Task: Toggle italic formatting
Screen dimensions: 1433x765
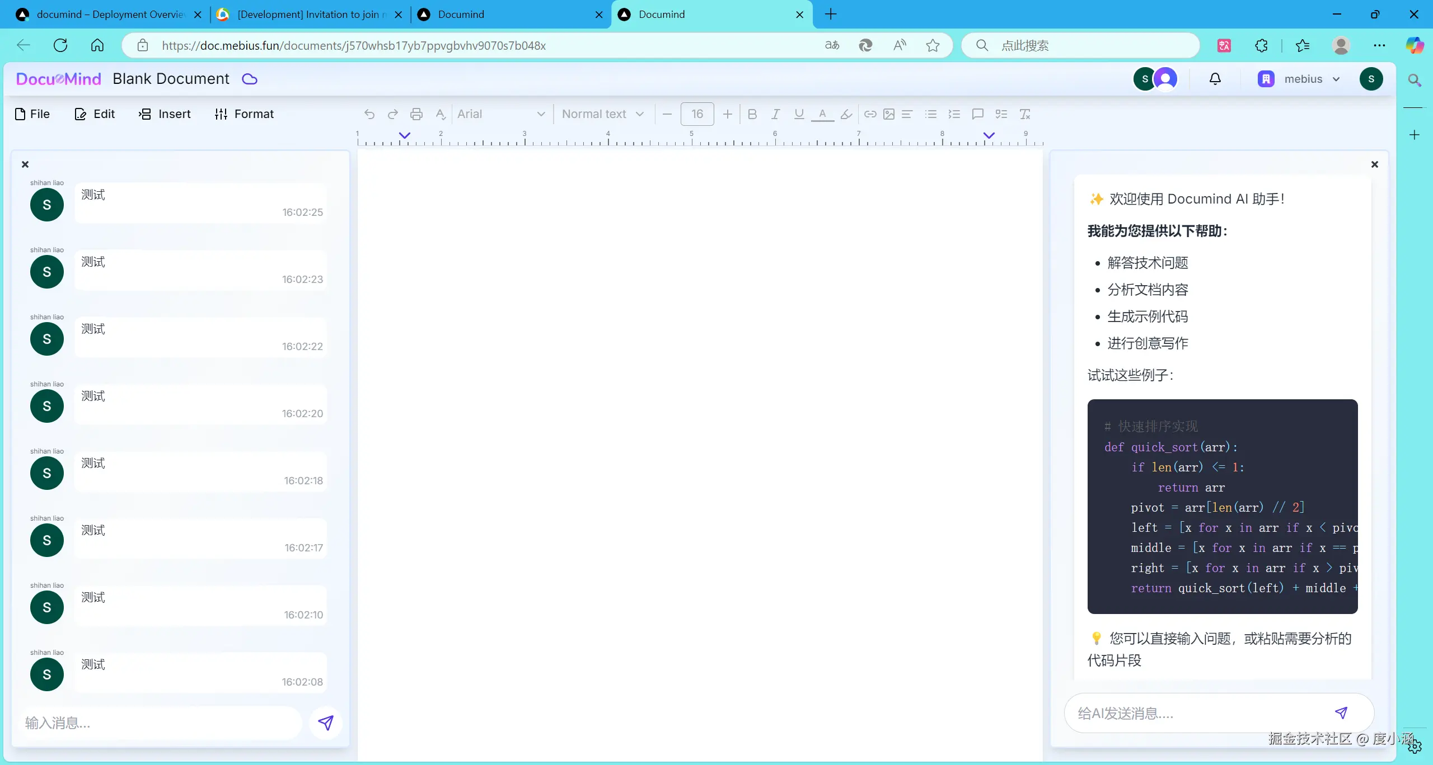Action: pyautogui.click(x=775, y=114)
